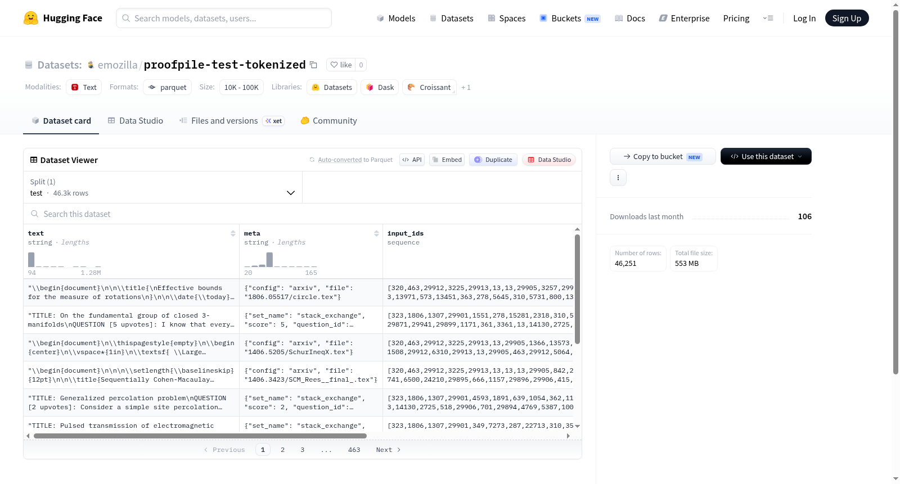Open the Community tab
The width and height of the screenshot is (900, 484).
click(x=328, y=121)
